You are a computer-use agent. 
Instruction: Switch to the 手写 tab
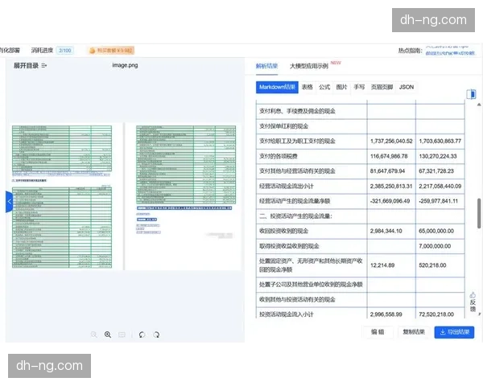point(359,87)
